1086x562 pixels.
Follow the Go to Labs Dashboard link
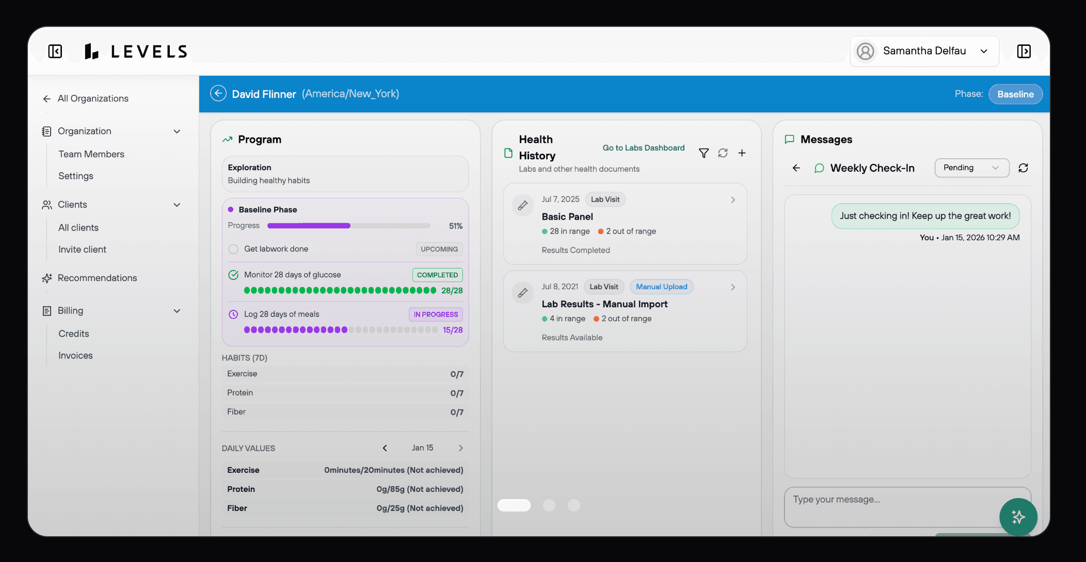tap(643, 148)
